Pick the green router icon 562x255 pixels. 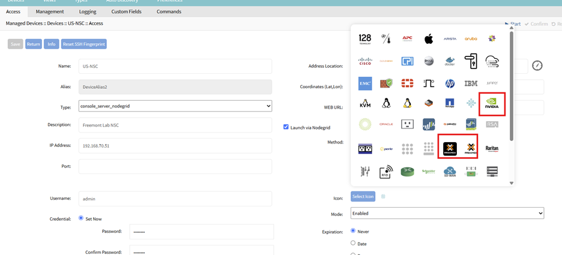[x=407, y=172]
